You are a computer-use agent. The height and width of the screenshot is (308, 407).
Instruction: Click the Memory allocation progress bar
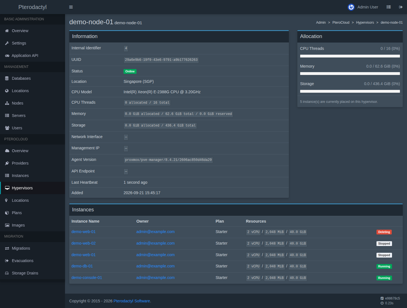[350, 74]
